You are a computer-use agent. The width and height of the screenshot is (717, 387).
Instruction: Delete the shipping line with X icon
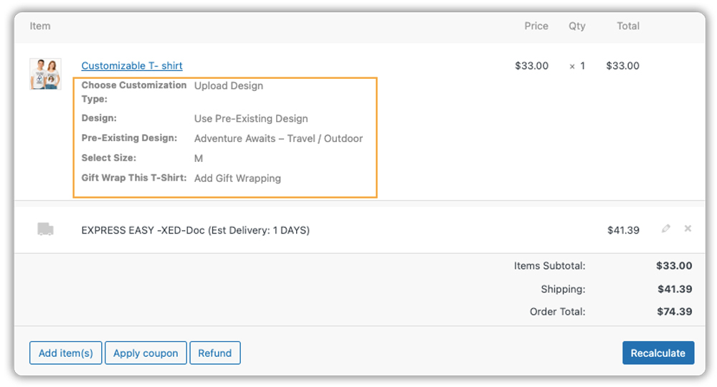pos(688,229)
